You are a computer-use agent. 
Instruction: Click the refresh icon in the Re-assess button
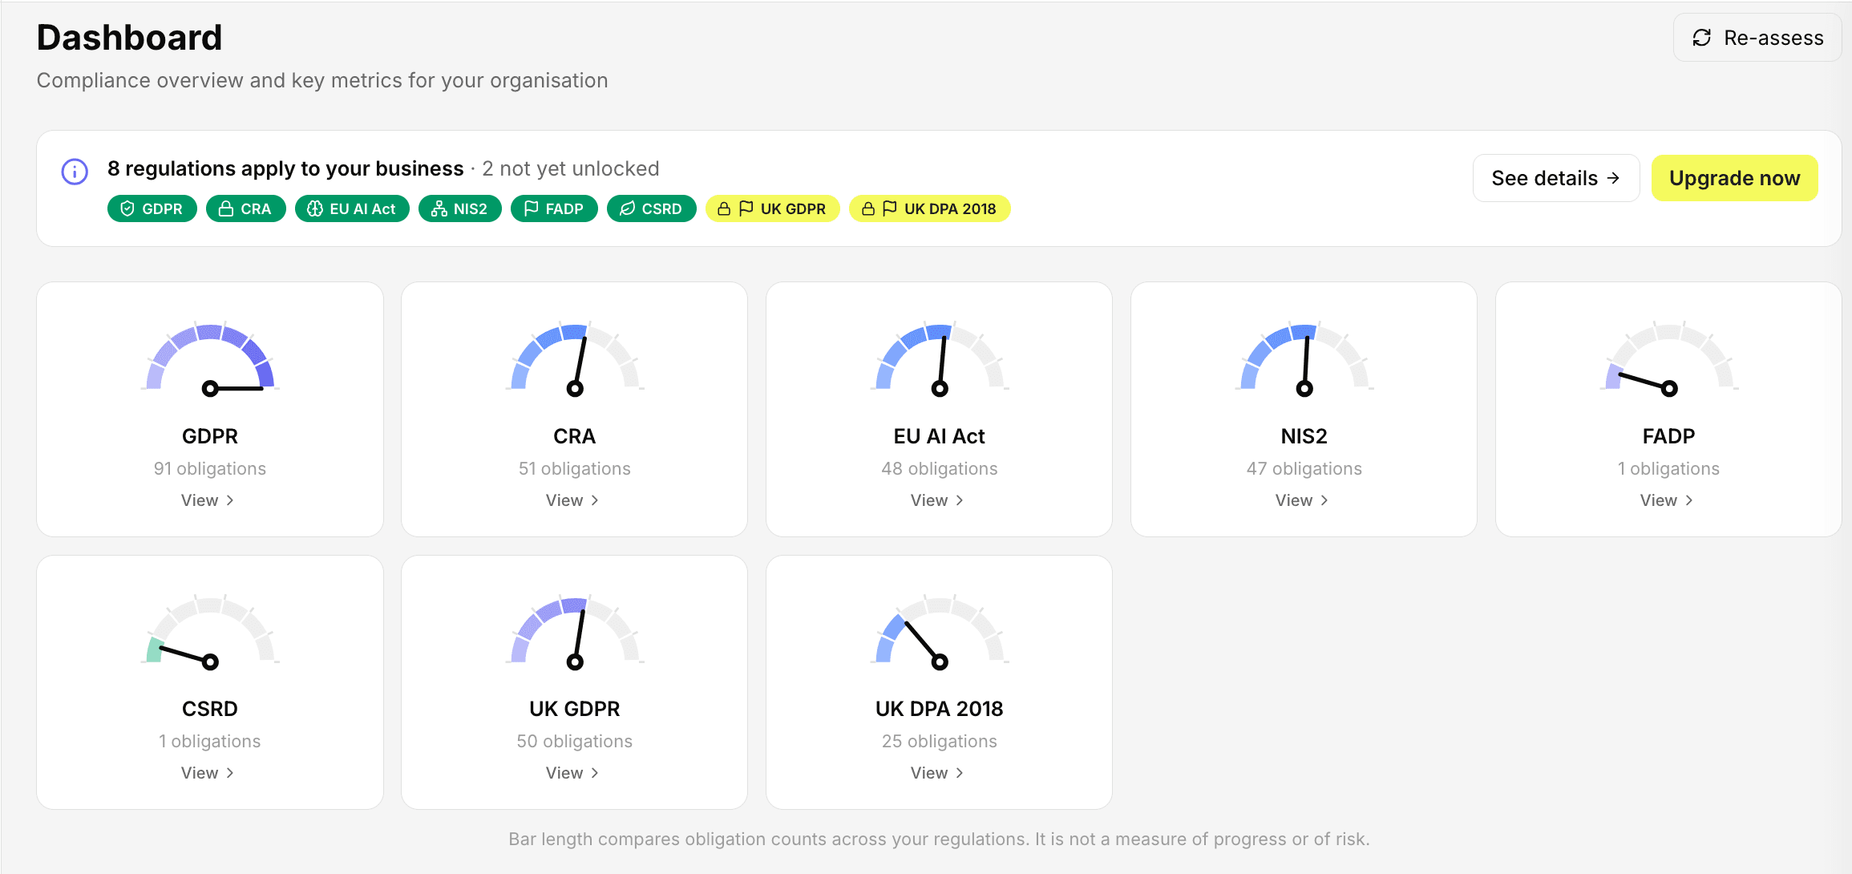pos(1702,38)
